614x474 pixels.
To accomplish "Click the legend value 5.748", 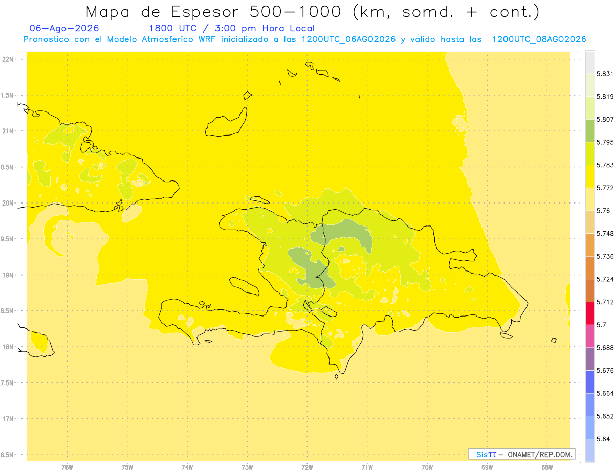I will pos(605,234).
